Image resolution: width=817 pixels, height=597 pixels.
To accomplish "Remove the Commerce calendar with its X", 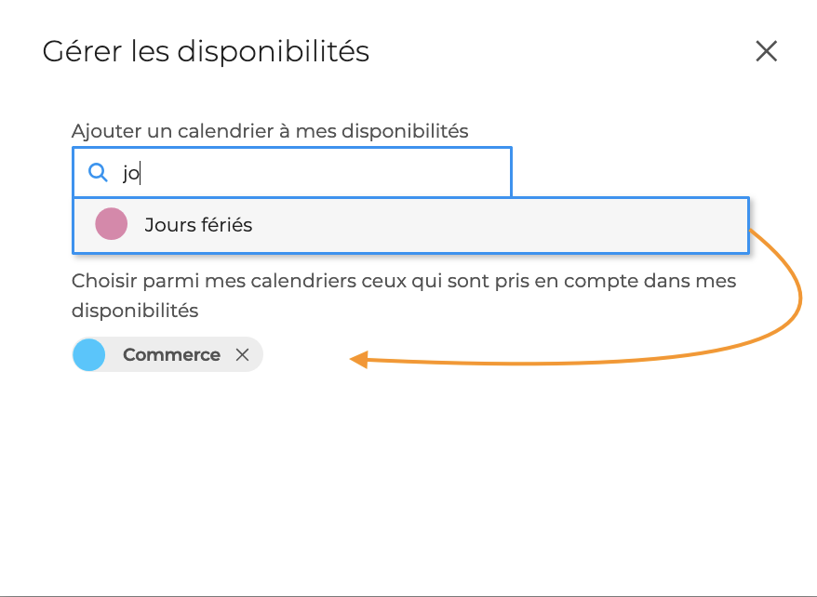I will click(x=243, y=354).
